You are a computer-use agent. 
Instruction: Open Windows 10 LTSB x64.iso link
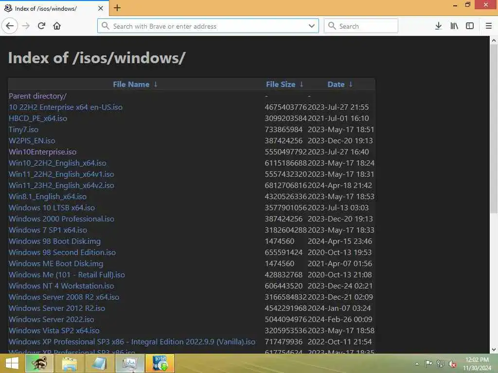point(52,208)
